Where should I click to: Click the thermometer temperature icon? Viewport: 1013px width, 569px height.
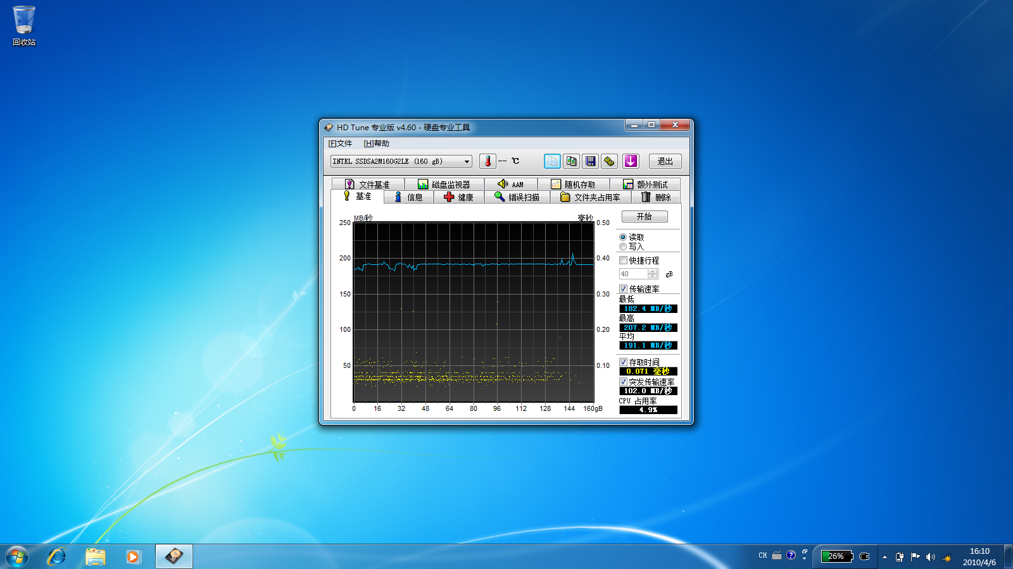[488, 161]
